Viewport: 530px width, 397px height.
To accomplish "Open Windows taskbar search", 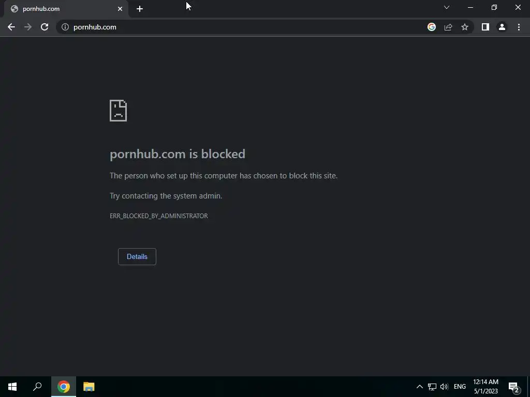I will (x=37, y=387).
